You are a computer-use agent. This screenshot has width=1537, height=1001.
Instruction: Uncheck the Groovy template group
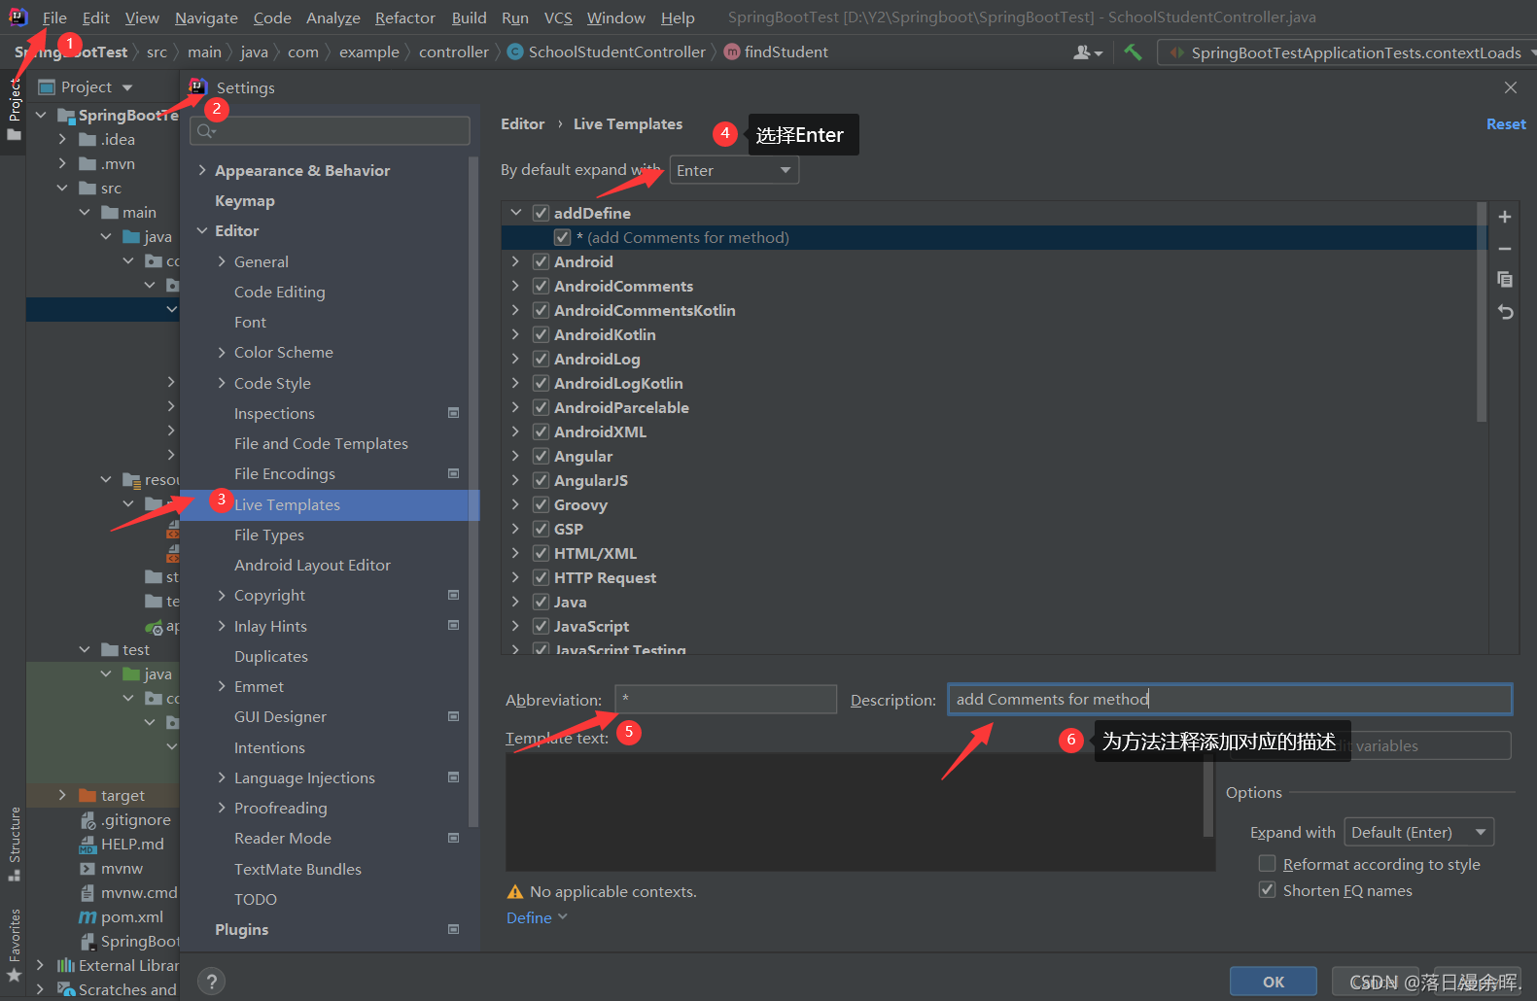pyautogui.click(x=541, y=504)
